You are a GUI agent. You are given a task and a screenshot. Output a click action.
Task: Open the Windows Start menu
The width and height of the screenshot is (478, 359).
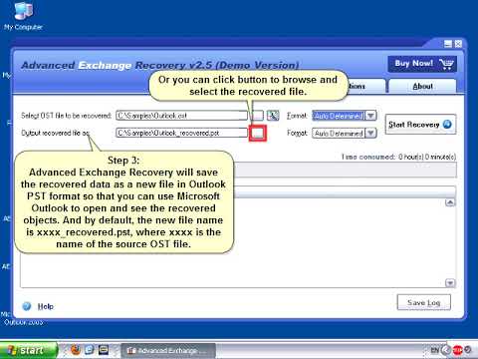click(28, 350)
